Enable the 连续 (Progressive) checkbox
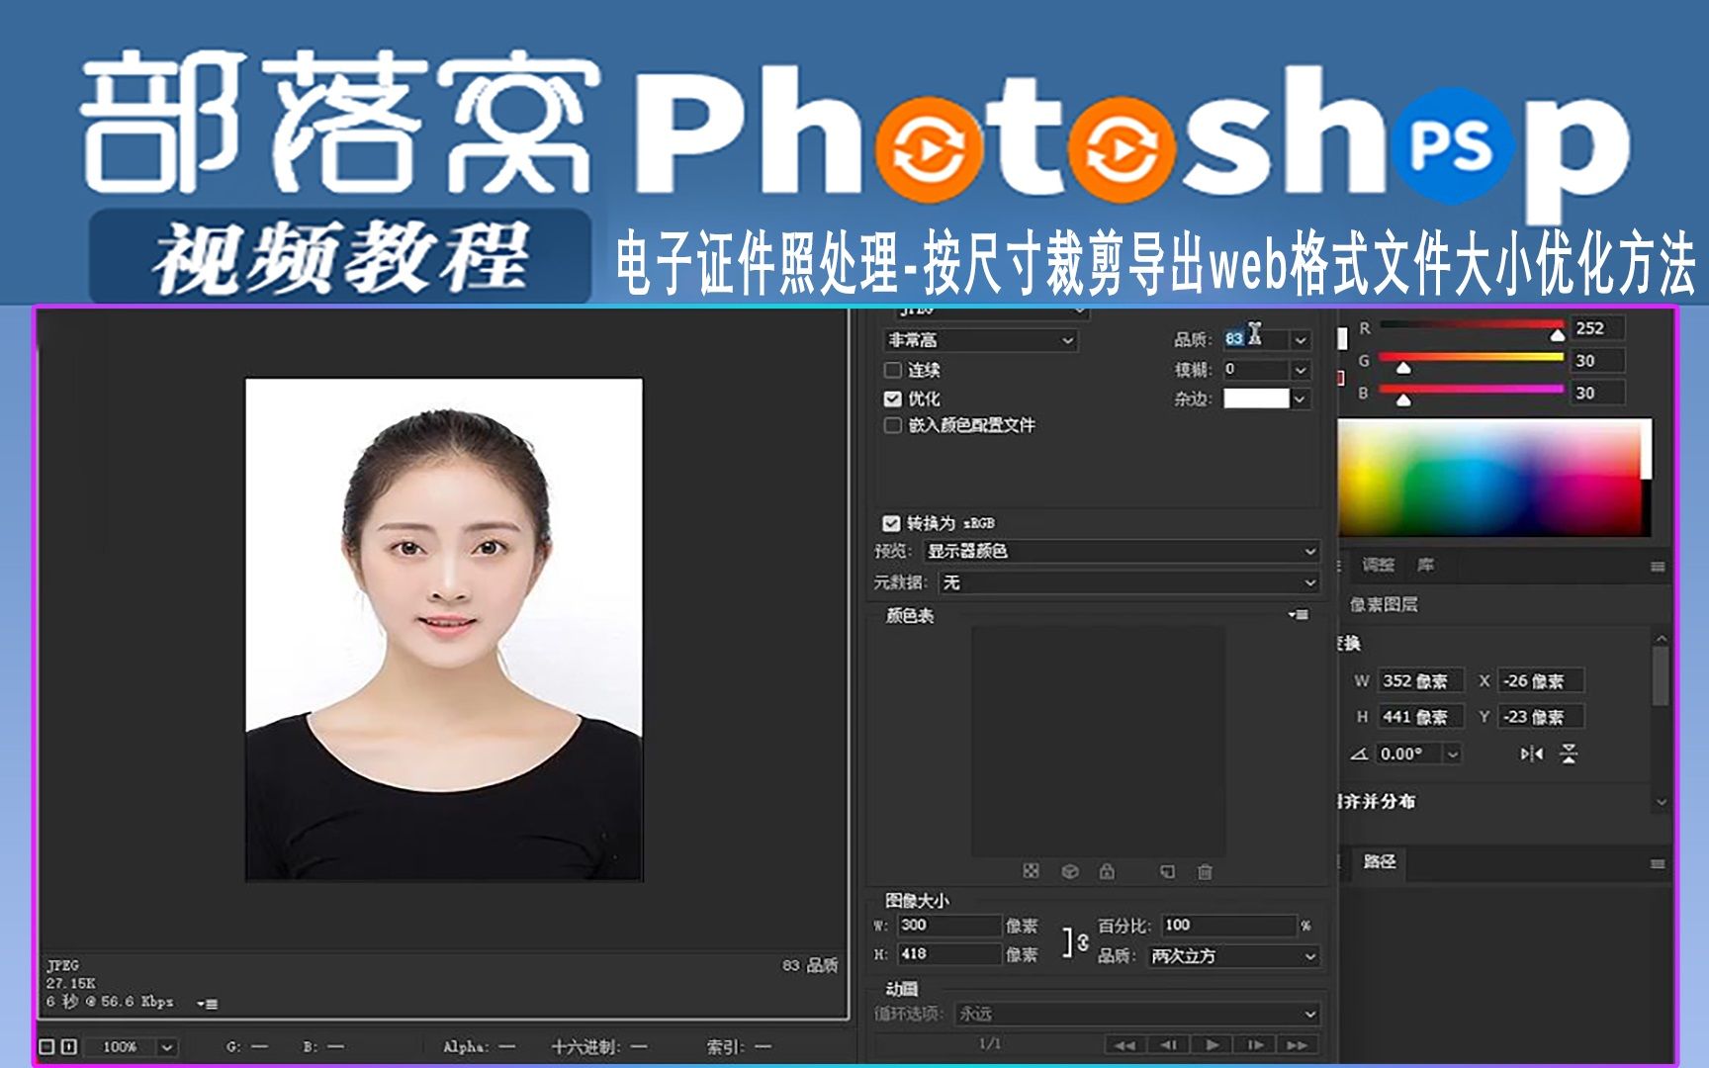 892,370
